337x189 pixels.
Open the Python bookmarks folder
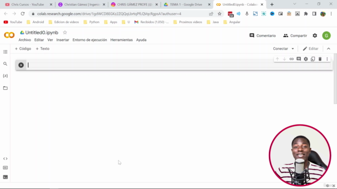92,22
